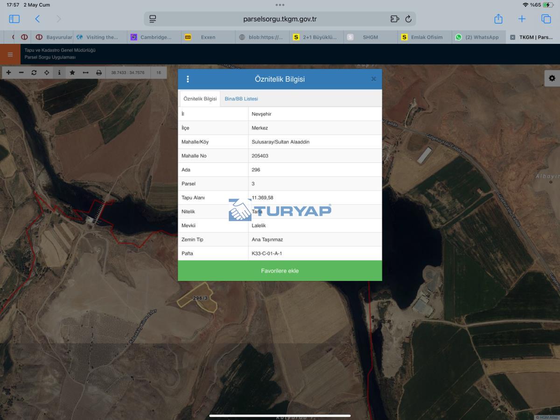560x420 pixels.
Task: Activate the crosshair locate tool
Action: [x=47, y=72]
